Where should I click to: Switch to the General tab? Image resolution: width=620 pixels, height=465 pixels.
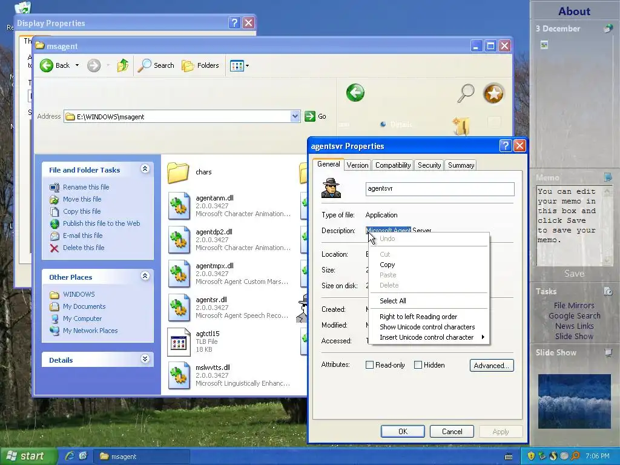click(328, 164)
